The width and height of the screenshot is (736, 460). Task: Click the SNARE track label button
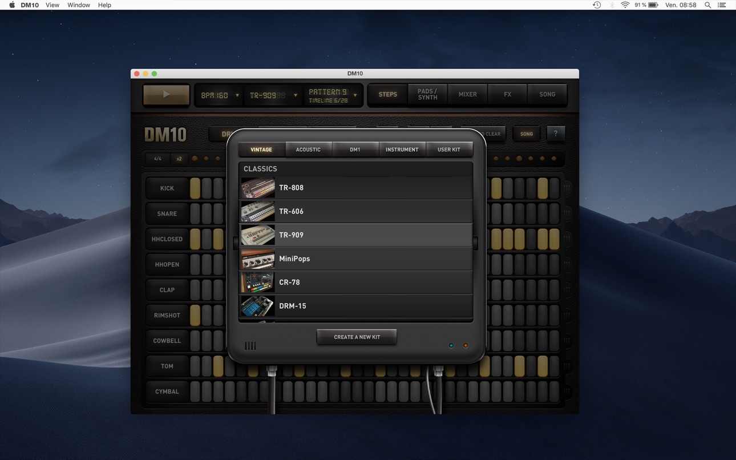tap(167, 213)
